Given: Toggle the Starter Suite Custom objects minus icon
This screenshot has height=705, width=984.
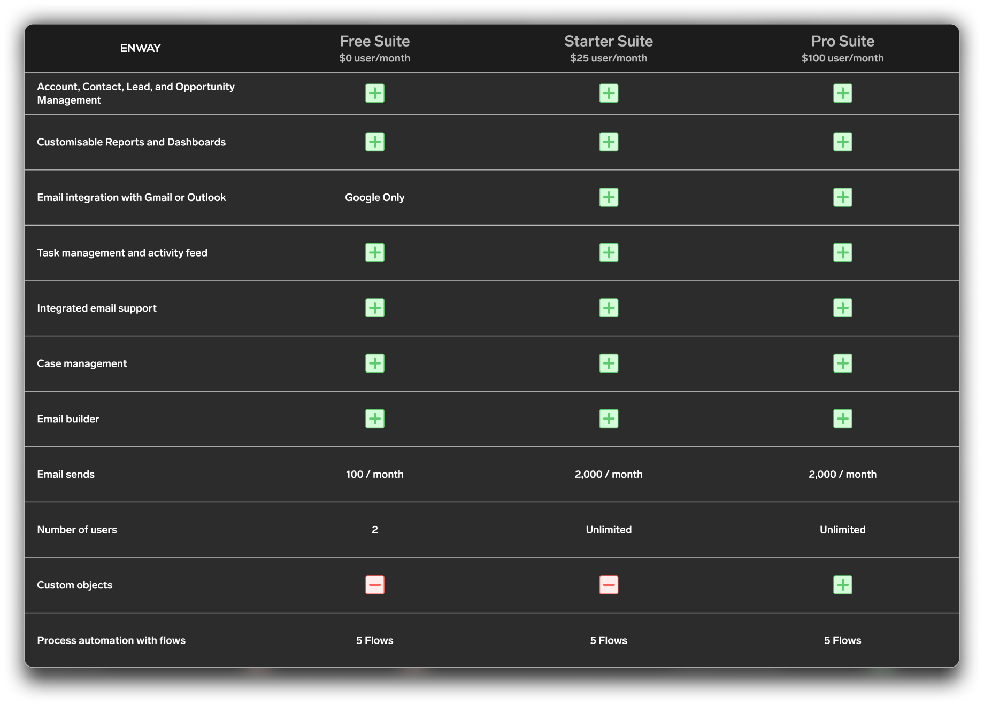Looking at the screenshot, I should [x=609, y=585].
